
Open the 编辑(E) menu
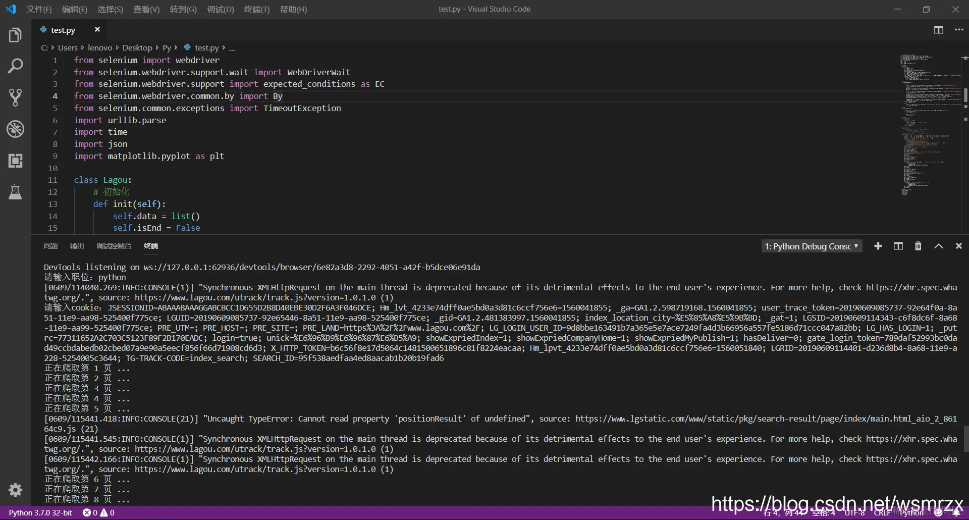(x=75, y=9)
